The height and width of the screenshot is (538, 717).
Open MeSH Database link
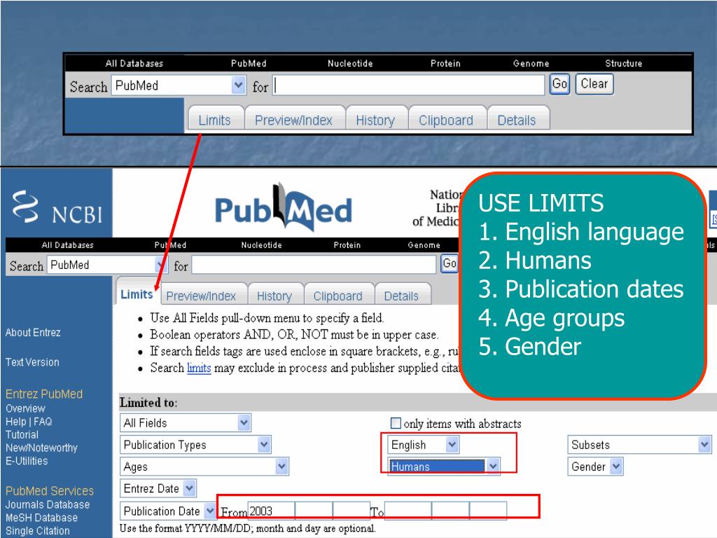[41, 518]
